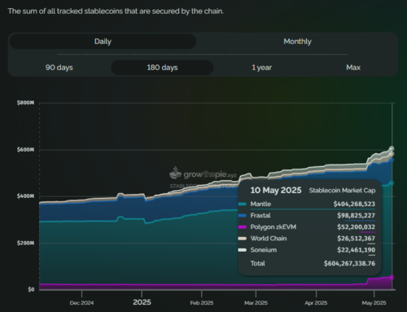The width and height of the screenshot is (407, 312).
Task: Switch to the Monthly view tab
Action: point(297,42)
